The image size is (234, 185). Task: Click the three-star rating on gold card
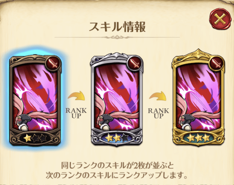[198, 138]
